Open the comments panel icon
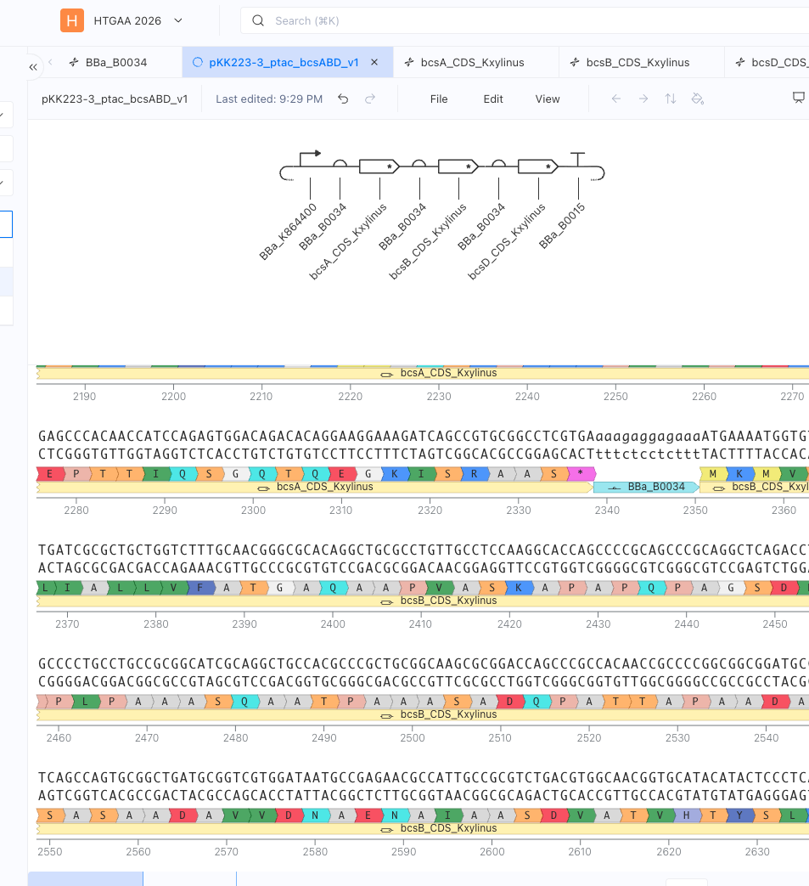 point(798,98)
